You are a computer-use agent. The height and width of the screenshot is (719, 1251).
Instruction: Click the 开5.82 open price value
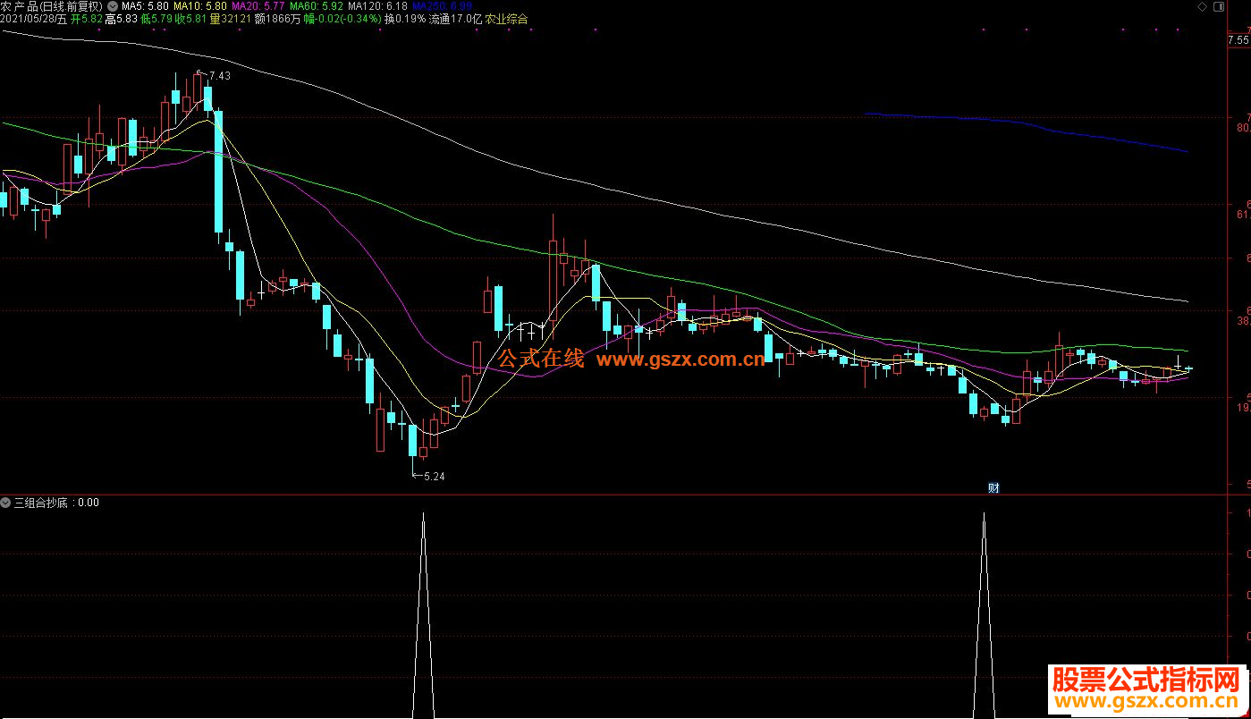coord(87,18)
